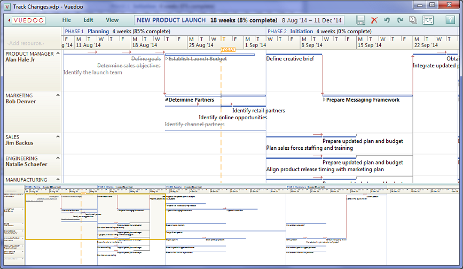This screenshot has width=463, height=269.
Task: Expand the Establish Launch Budget task
Action: click(x=167, y=59)
